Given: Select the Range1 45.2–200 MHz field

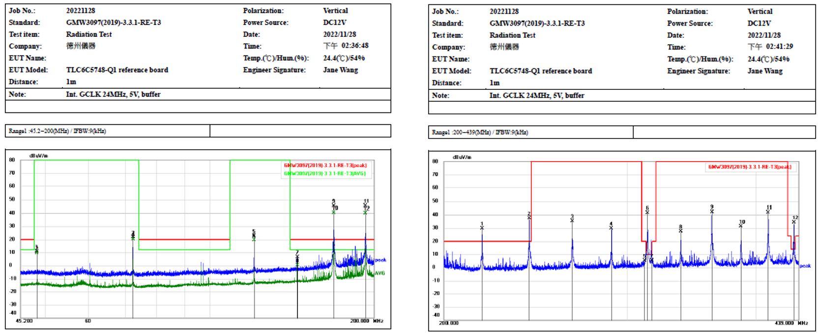Looking at the screenshot, I should pyautogui.click(x=58, y=131).
